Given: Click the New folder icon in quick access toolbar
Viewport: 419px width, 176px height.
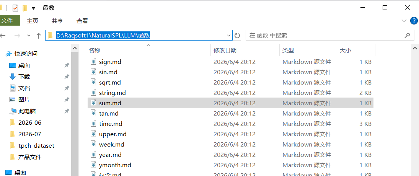Looking at the screenshot, I should pyautogui.click(x=25, y=8).
